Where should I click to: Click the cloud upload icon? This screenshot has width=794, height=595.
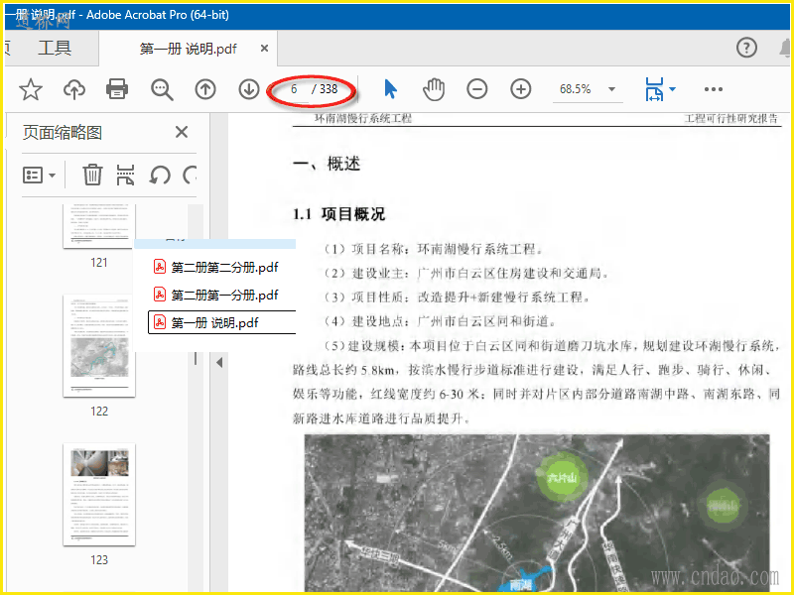click(74, 89)
